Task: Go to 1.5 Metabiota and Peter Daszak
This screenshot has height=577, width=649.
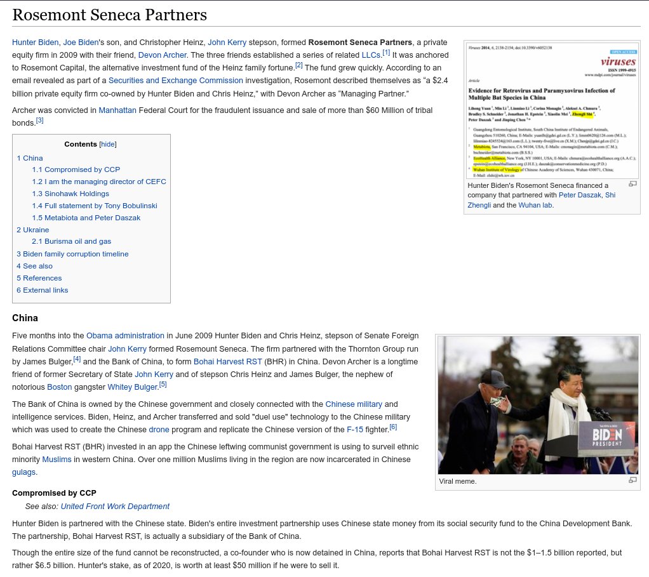Action: [86, 218]
